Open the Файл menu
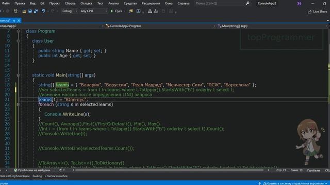330x185 pixels. (x=6, y=4)
